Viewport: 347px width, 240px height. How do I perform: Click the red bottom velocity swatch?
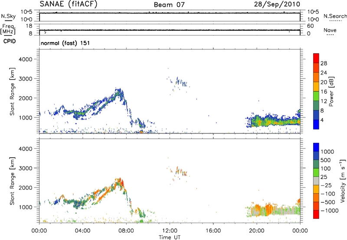click(x=316, y=214)
